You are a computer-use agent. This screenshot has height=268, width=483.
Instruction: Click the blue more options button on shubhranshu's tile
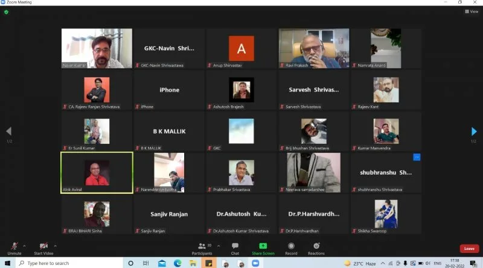coord(417,157)
